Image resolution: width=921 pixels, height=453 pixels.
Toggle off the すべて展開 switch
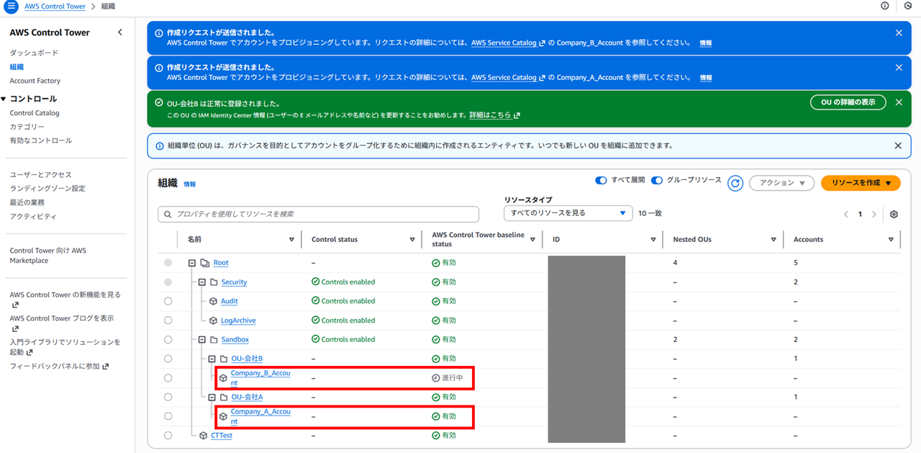click(x=601, y=180)
